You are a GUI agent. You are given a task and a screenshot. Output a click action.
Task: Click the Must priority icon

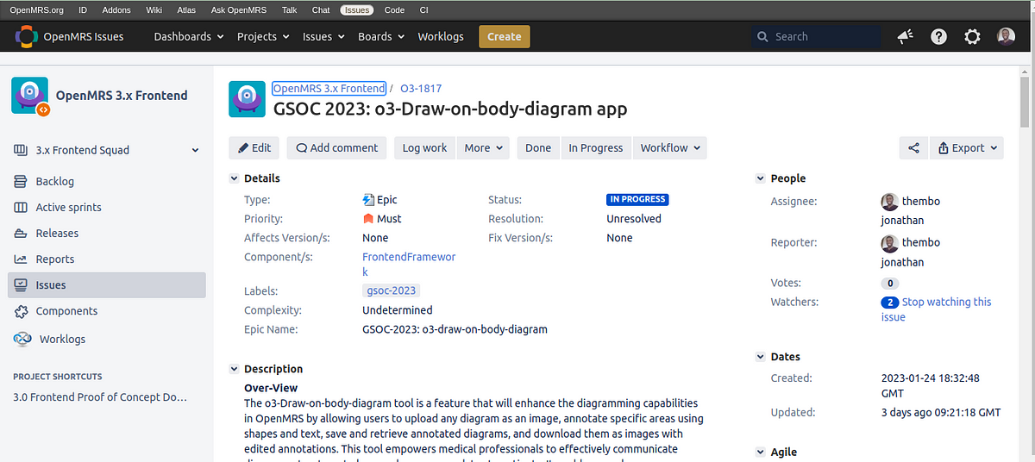tap(368, 218)
